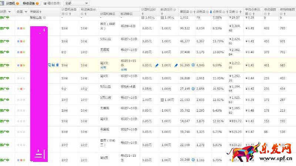Open the 细分条件 全部 dropdown

tap(76, 3)
